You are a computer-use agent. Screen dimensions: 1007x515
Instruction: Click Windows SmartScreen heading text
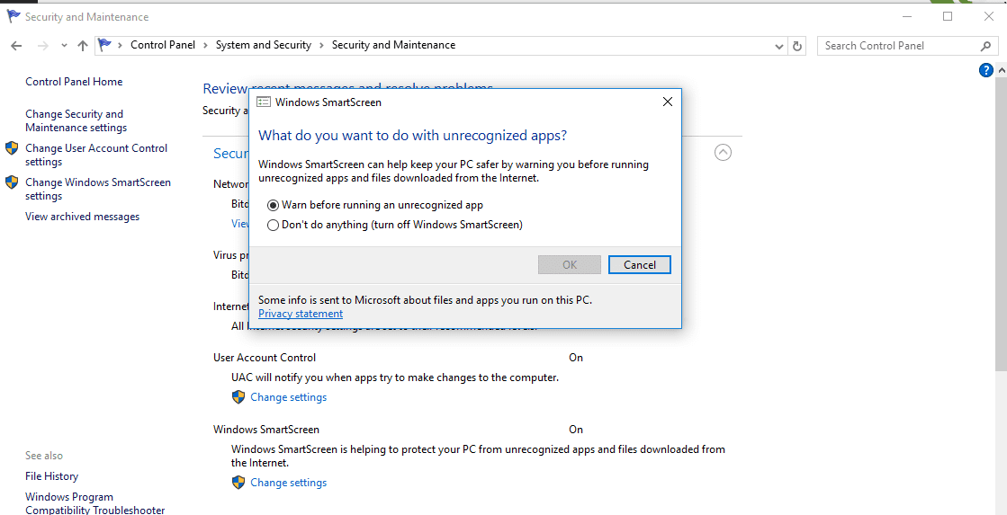265,429
